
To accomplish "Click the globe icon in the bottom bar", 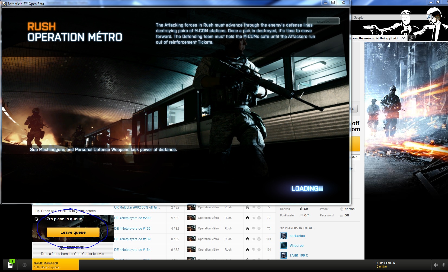I will pyautogui.click(x=24, y=265).
